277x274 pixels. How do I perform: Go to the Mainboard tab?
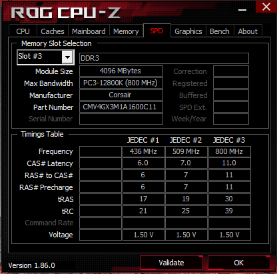(x=89, y=31)
